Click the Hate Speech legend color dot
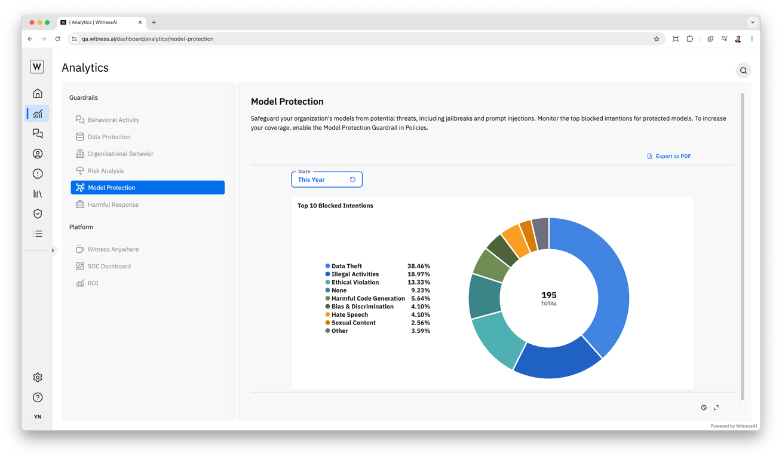This screenshot has width=782, height=459. [327, 314]
